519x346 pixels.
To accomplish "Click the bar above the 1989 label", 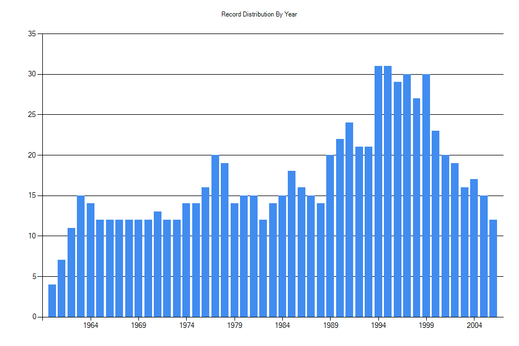I will pyautogui.click(x=330, y=236).
